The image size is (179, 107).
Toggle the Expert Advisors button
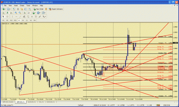[56, 9]
